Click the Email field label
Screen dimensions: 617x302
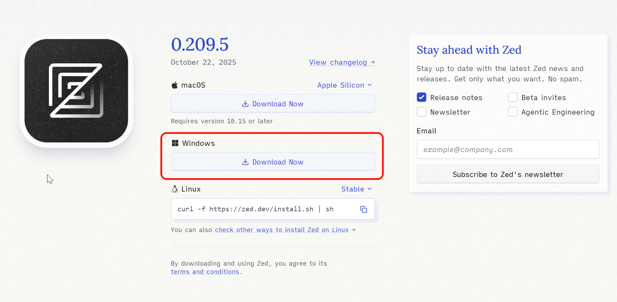[x=426, y=131]
